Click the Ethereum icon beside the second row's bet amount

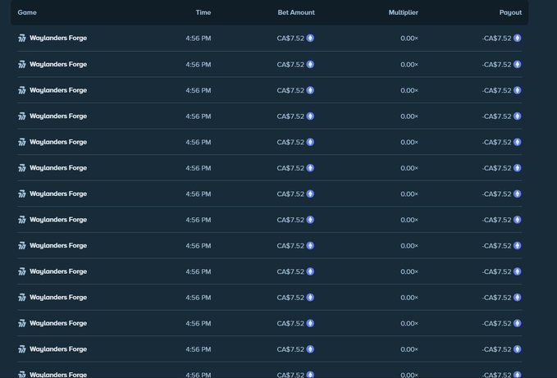pyautogui.click(x=310, y=64)
